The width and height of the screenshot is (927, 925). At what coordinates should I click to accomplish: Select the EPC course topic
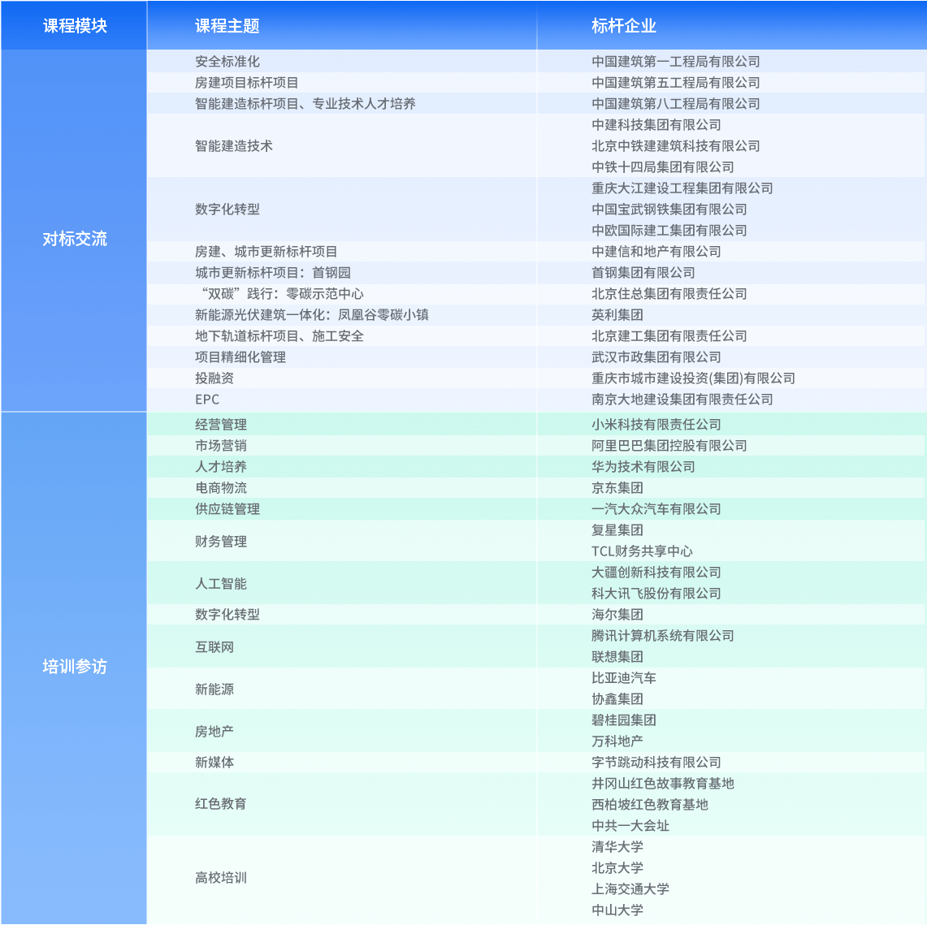[x=203, y=399]
